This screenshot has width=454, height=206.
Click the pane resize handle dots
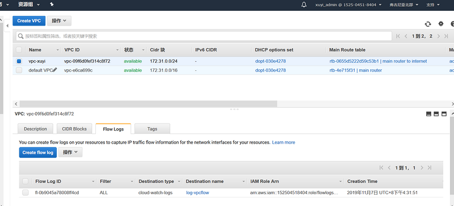(x=234, y=109)
